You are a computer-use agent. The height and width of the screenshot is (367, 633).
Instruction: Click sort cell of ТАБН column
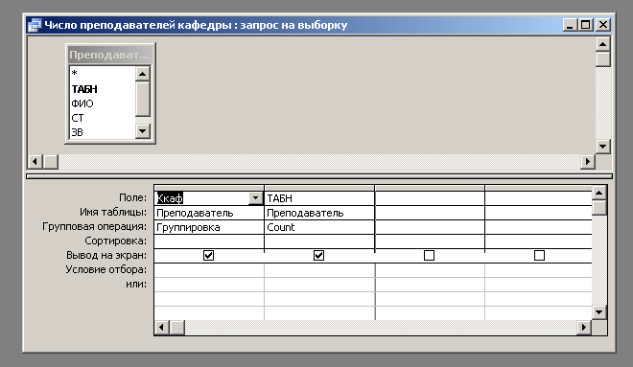point(319,241)
